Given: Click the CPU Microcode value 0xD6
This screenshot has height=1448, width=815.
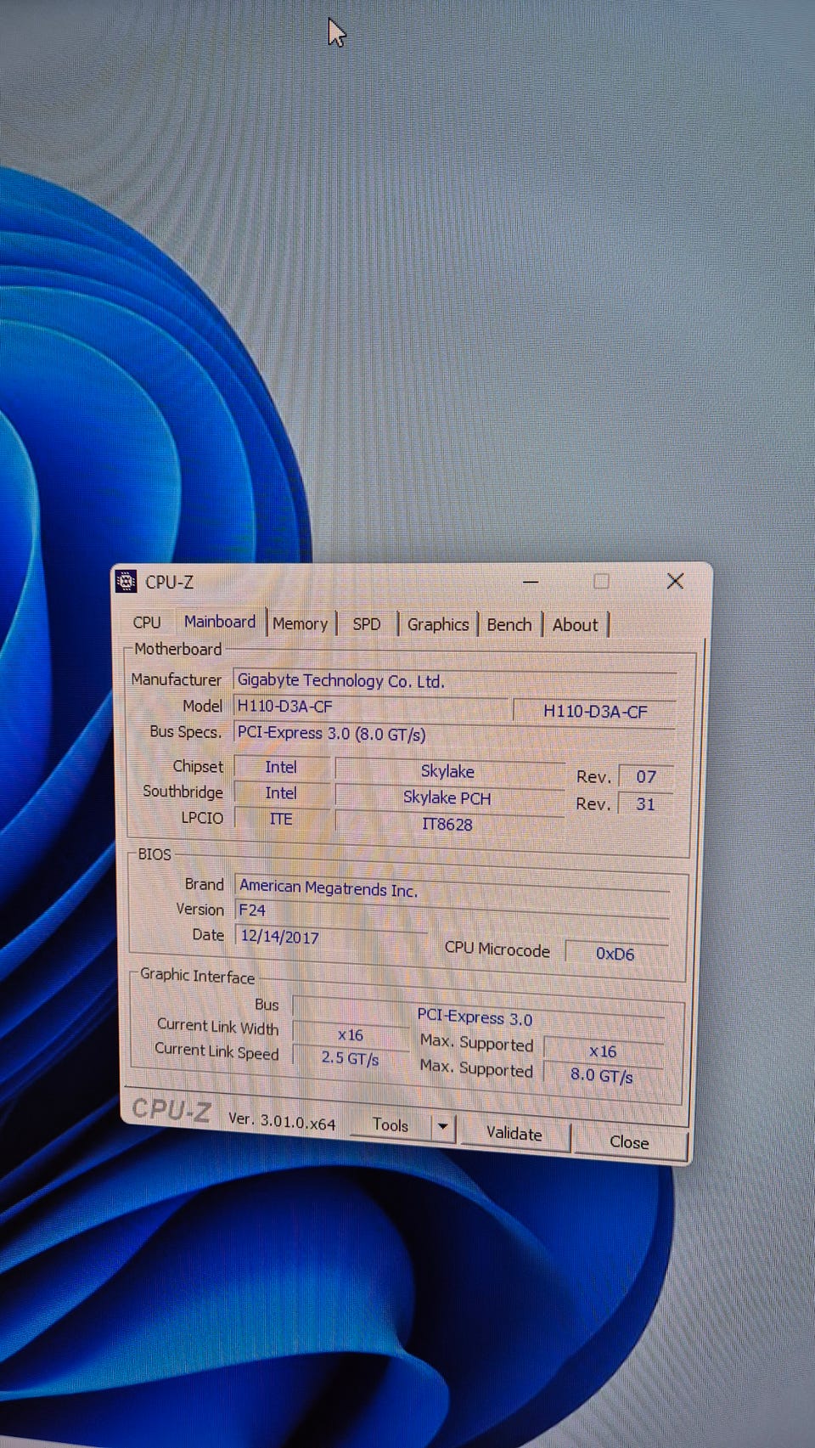Looking at the screenshot, I should tap(615, 954).
